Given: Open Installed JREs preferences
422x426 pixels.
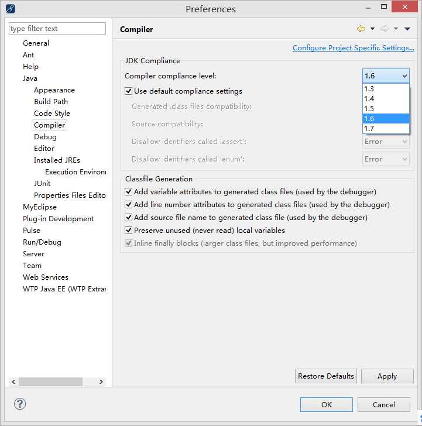Looking at the screenshot, I should [57, 160].
